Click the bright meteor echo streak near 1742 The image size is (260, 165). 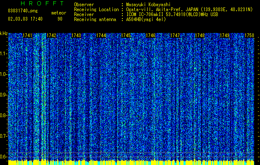[x=43, y=96]
